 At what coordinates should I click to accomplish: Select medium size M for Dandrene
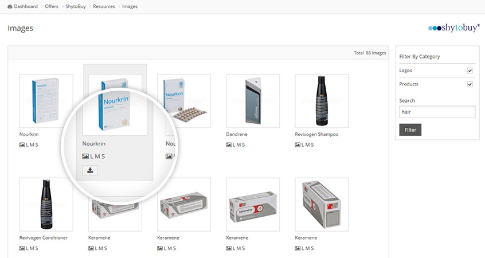click(238, 145)
